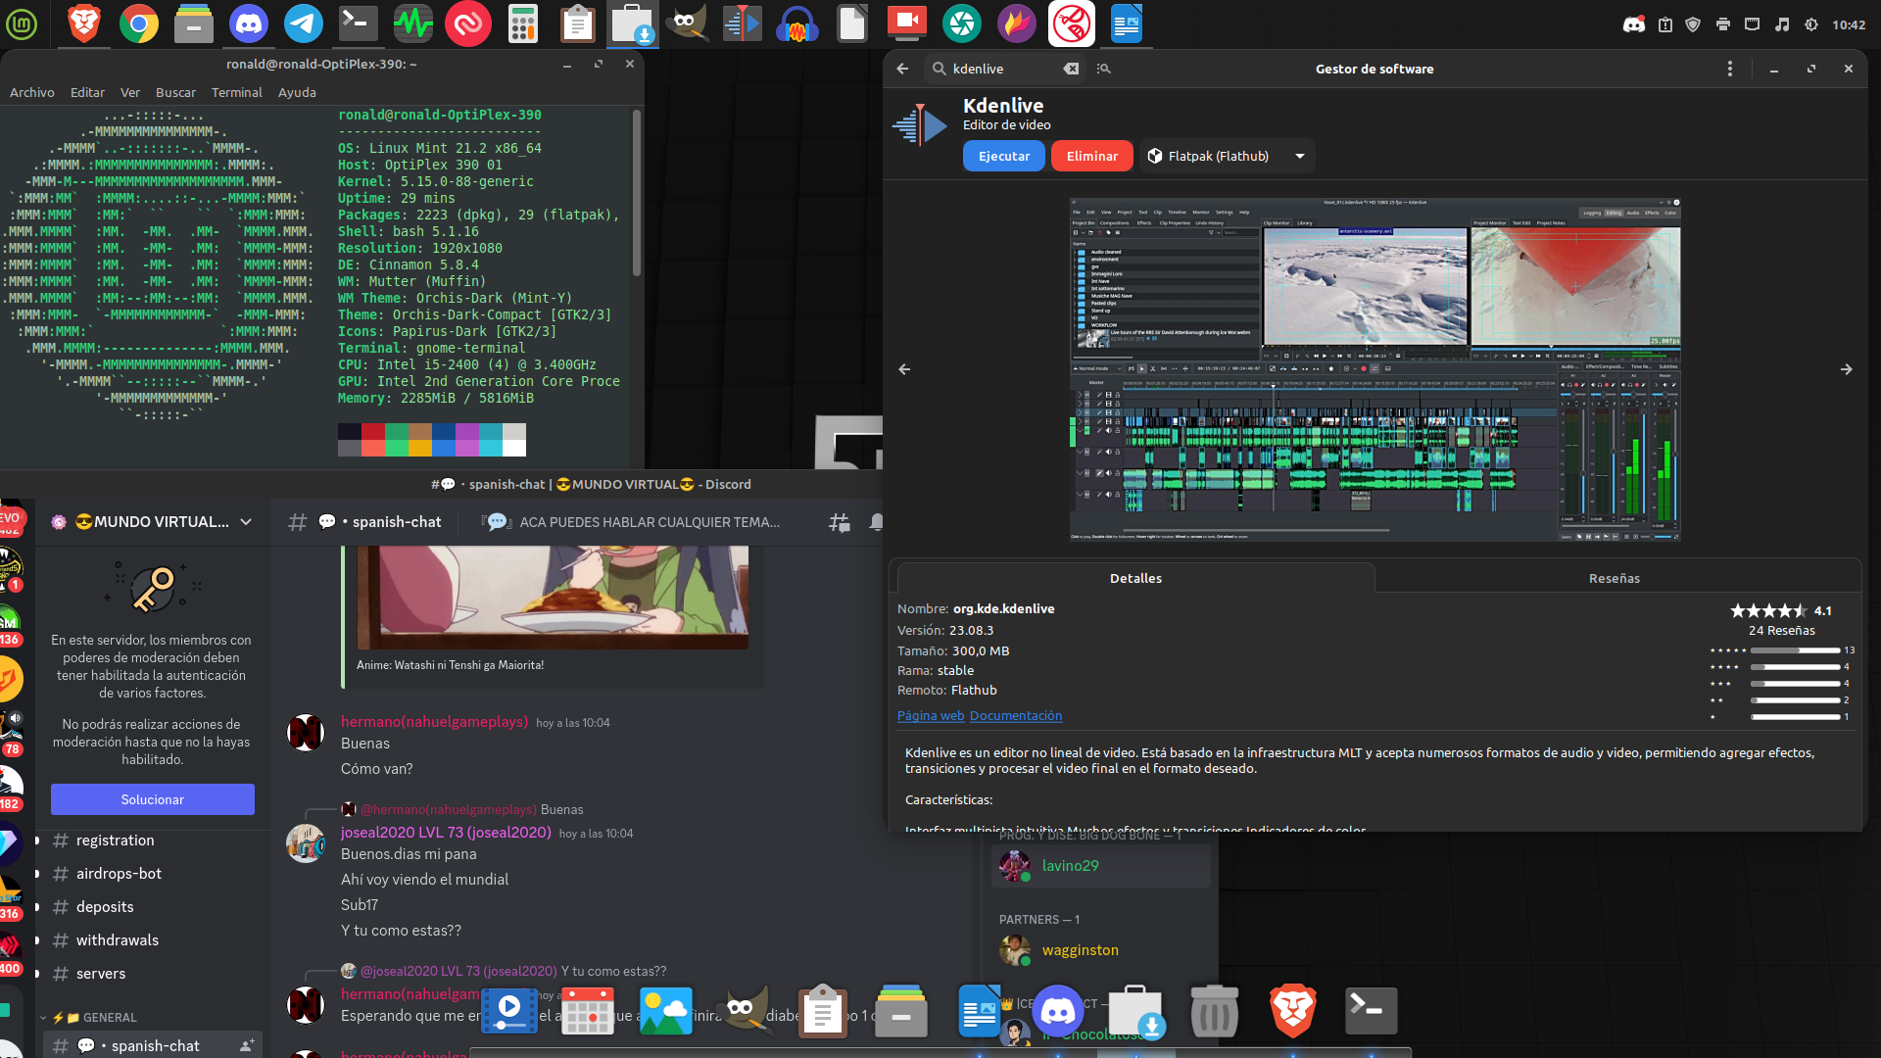This screenshot has height=1058, width=1881.
Task: Expand the MUNDO VIRTUAL server dropdown
Action: [x=246, y=522]
